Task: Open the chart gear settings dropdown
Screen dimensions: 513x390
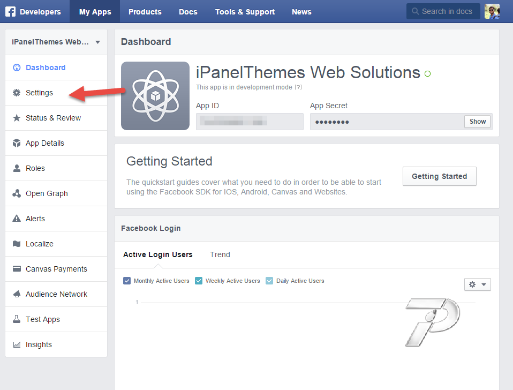Action: 477,284
